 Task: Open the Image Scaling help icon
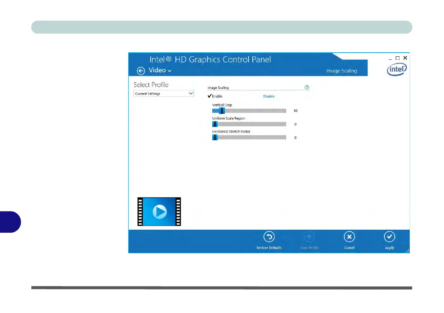click(307, 87)
